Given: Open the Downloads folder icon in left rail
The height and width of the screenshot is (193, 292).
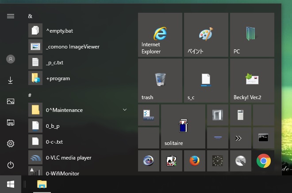Looking at the screenshot, I should pos(11,80).
